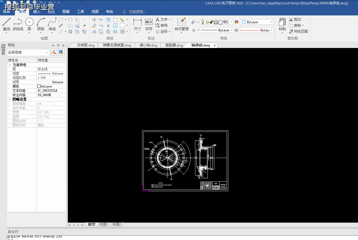Image resolution: width=358 pixels, height=240 pixels.
Task: Pin the 特性 properties panel
Action: click(x=58, y=45)
